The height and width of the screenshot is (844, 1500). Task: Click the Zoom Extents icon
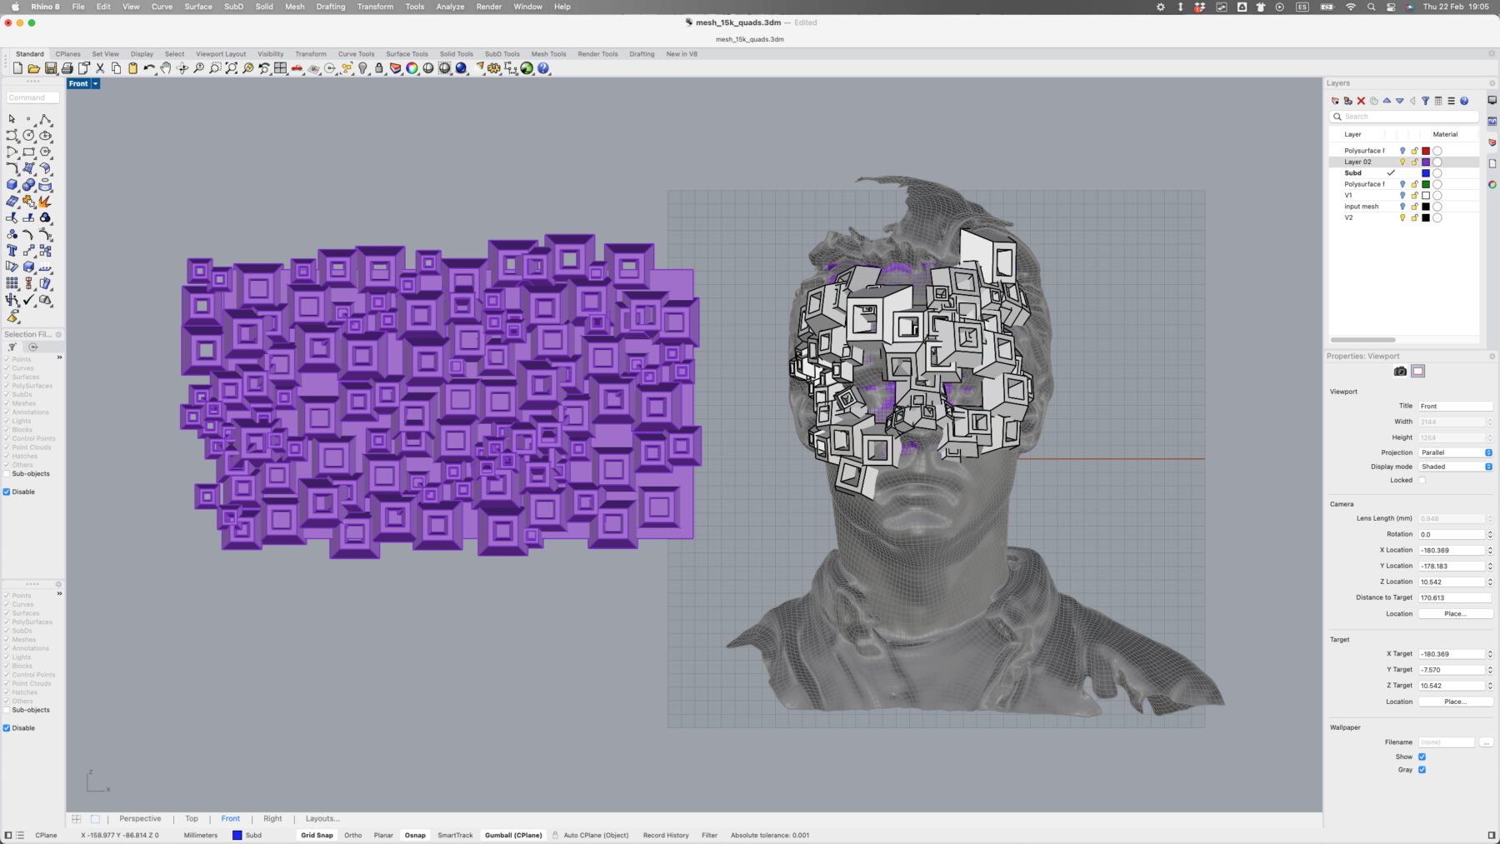click(x=232, y=68)
